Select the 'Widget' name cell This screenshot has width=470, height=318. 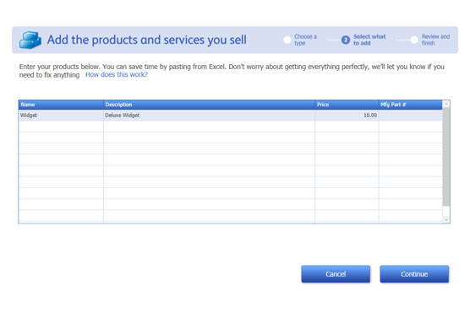[x=61, y=116]
